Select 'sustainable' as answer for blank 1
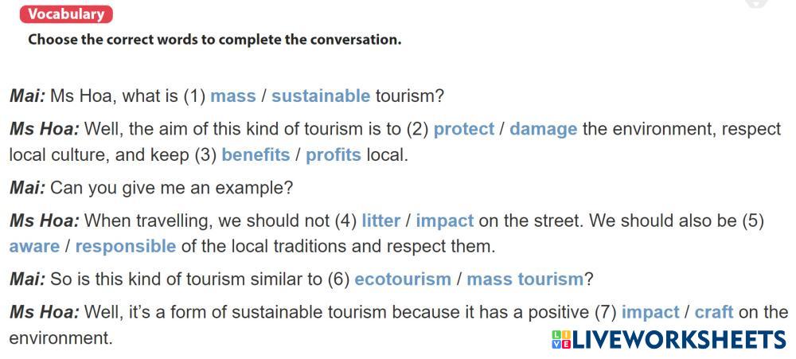 (x=320, y=96)
